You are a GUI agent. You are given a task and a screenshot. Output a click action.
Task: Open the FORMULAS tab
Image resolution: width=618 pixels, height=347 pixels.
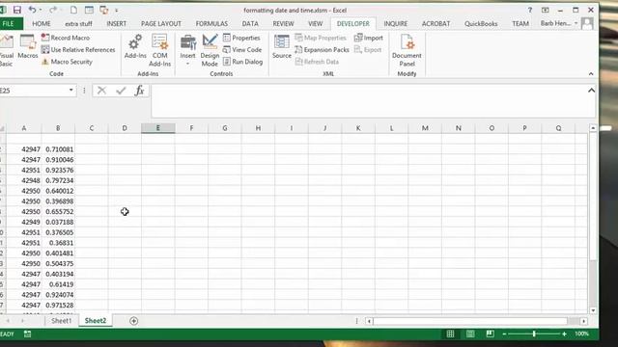pos(211,23)
